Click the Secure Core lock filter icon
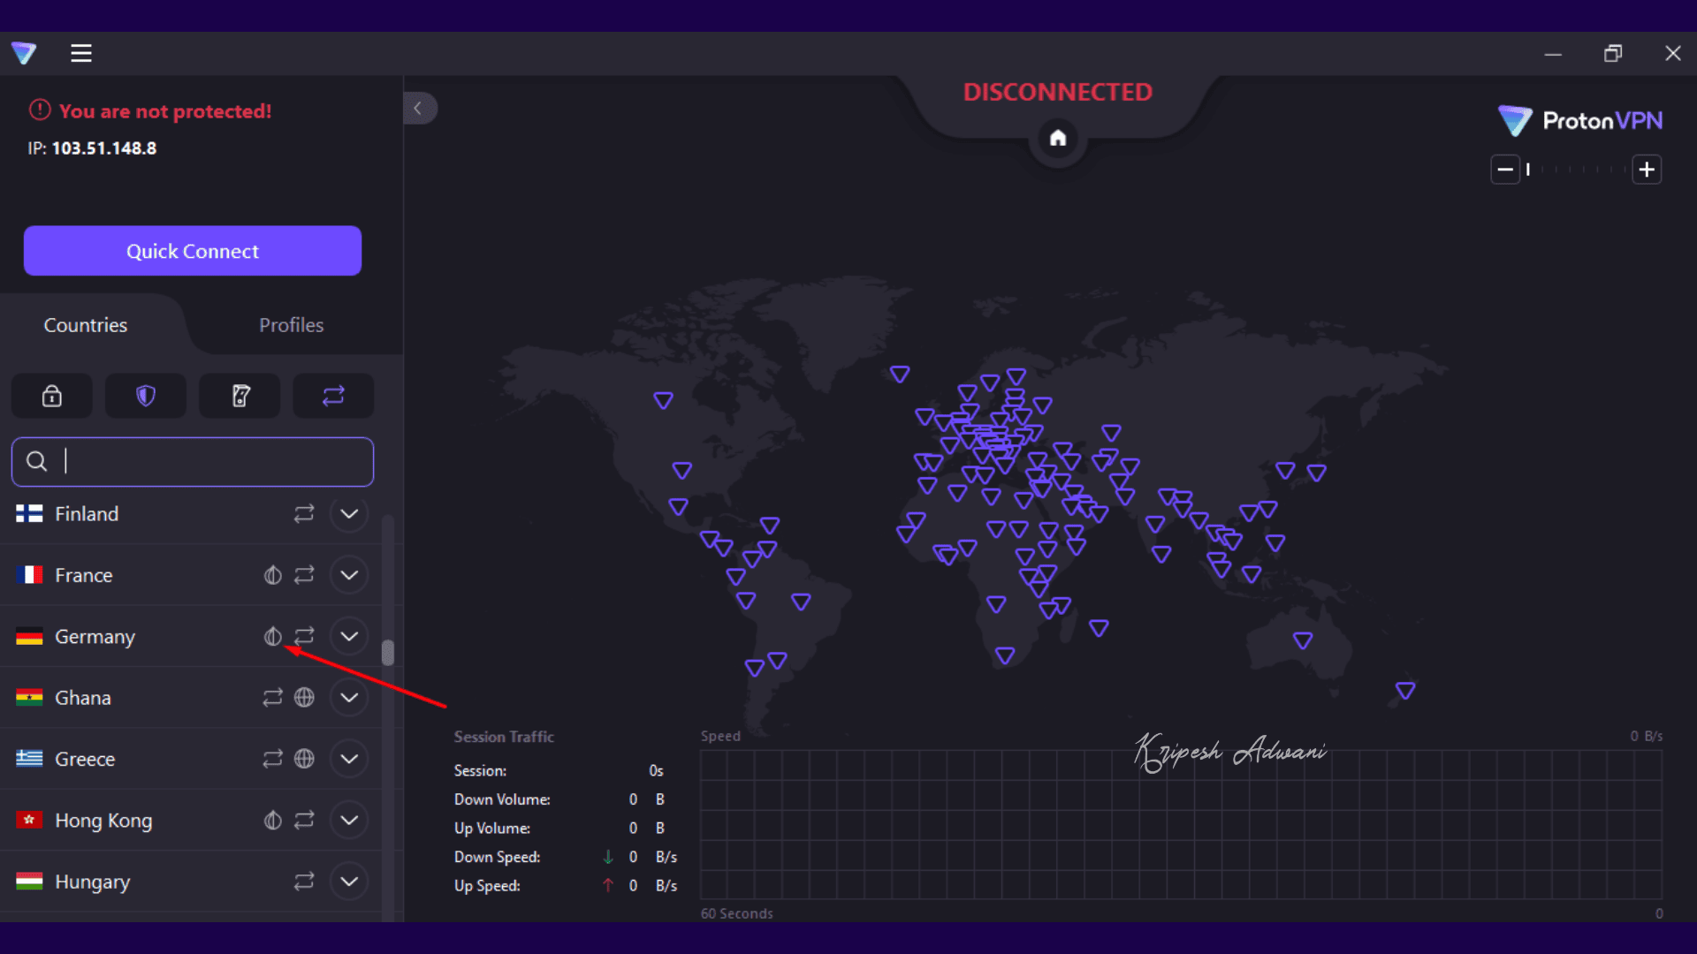This screenshot has height=954, width=1697. (x=52, y=396)
